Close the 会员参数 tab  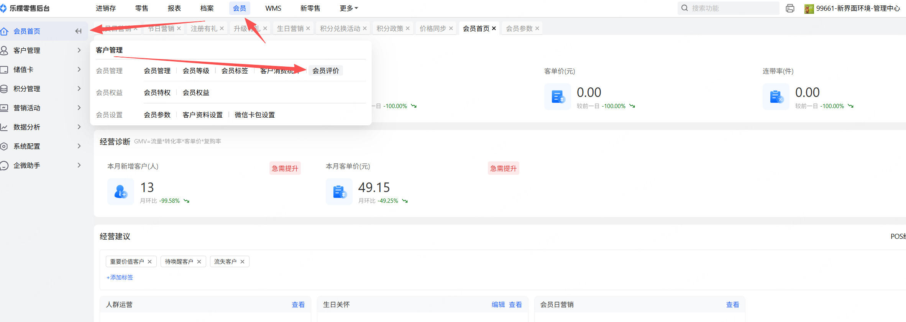(537, 28)
